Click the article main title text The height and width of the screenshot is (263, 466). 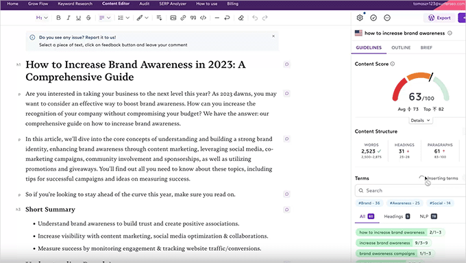(136, 71)
